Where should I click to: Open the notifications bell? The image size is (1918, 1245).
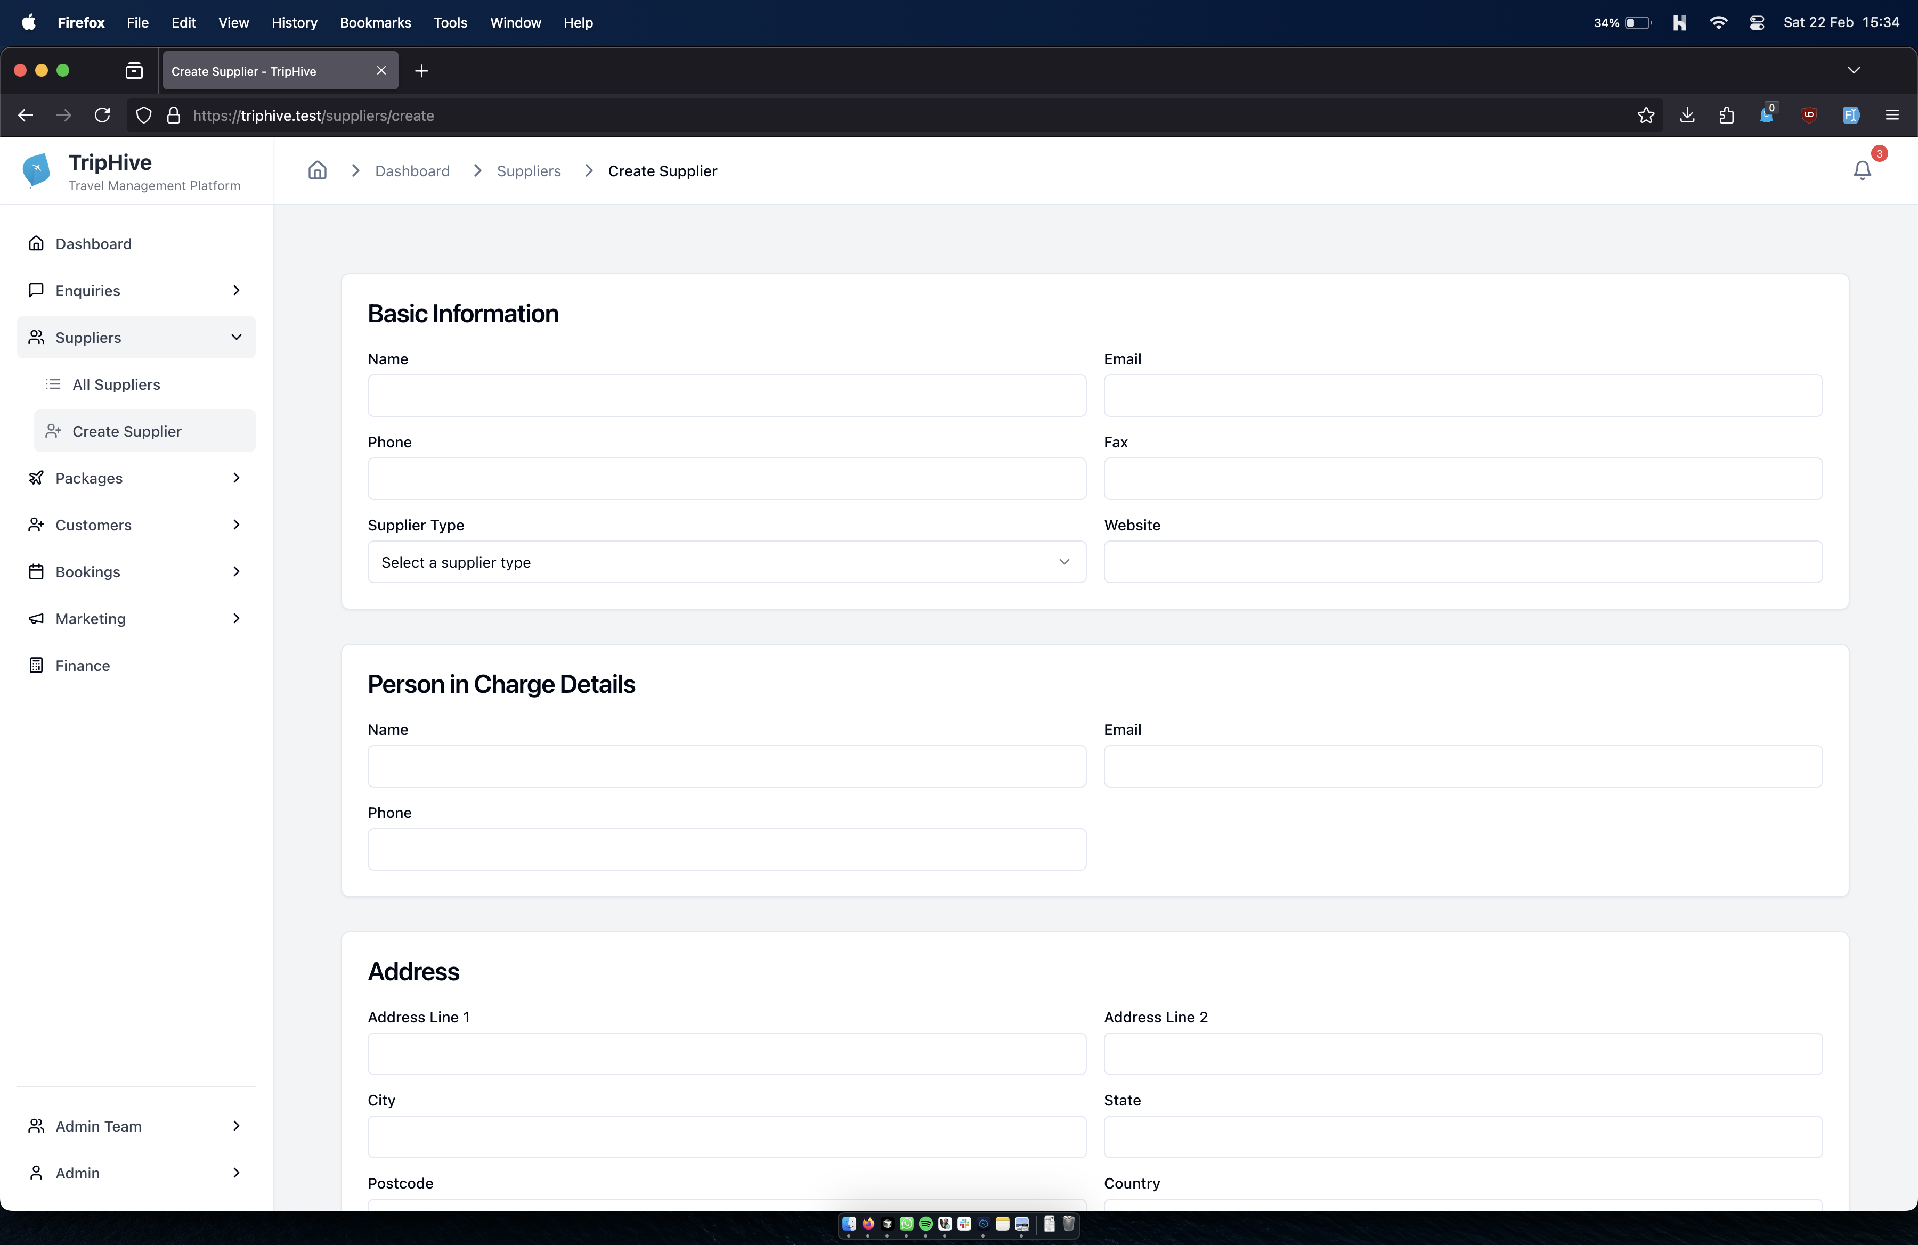(1862, 171)
